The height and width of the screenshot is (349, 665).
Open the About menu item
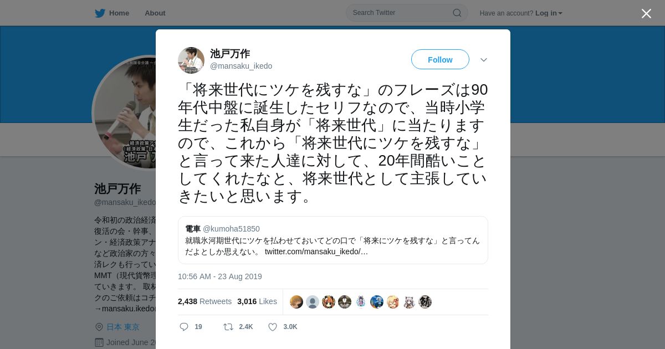click(x=155, y=13)
